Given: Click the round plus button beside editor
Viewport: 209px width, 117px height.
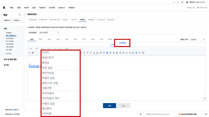Looking at the screenshot, I should tap(205, 98).
